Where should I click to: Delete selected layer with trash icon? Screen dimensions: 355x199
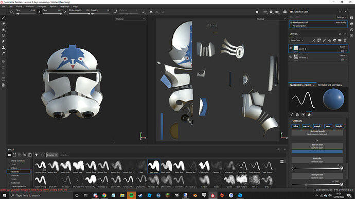pos(345,40)
